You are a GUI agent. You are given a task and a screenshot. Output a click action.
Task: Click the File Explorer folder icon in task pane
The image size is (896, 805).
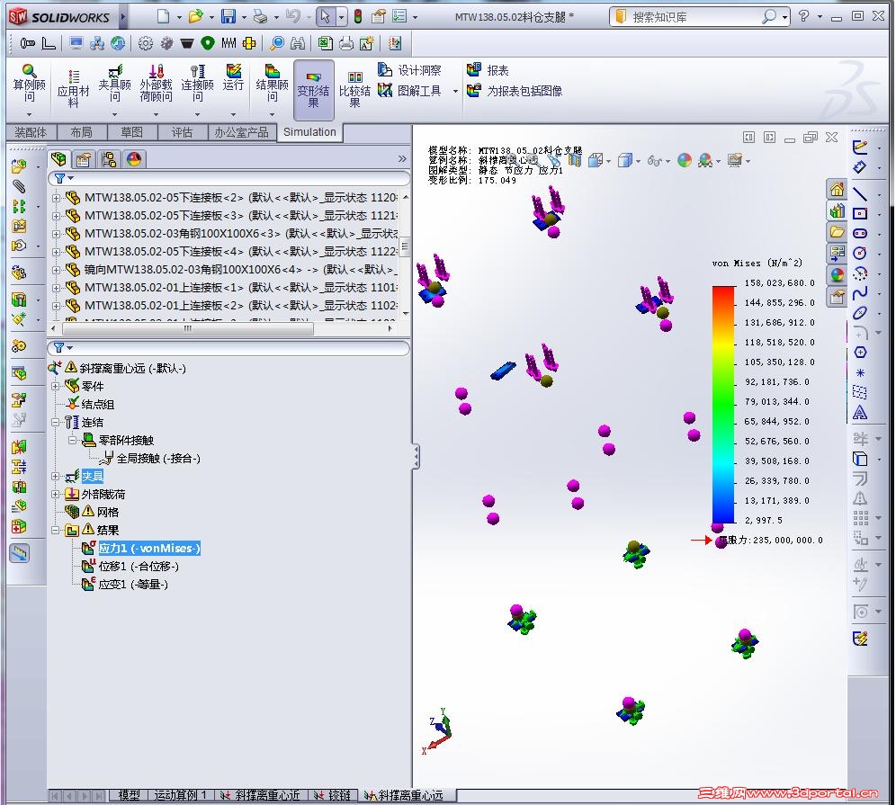(x=838, y=231)
